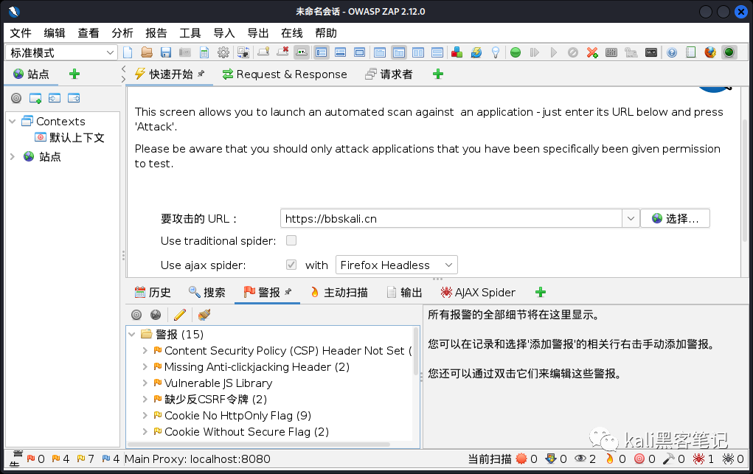Screen dimensions: 753x474
Task: Click the green plus after Requester tab
Action: point(438,74)
